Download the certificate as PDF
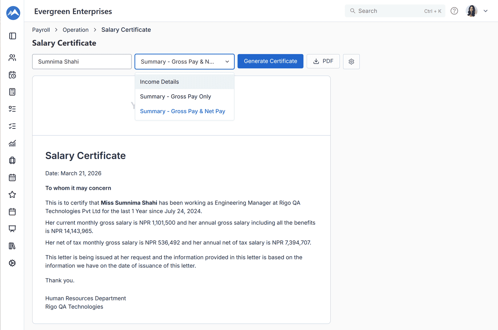The image size is (498, 330). coord(323,61)
